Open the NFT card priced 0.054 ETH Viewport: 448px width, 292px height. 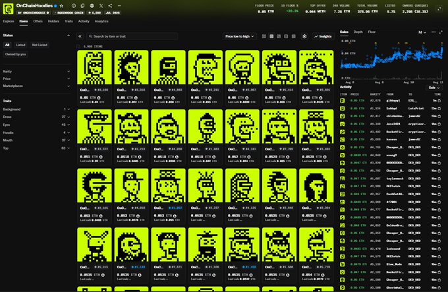[316, 254]
